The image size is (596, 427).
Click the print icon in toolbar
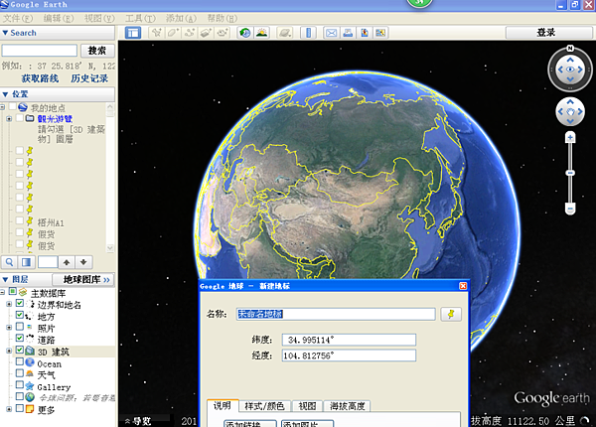(348, 33)
